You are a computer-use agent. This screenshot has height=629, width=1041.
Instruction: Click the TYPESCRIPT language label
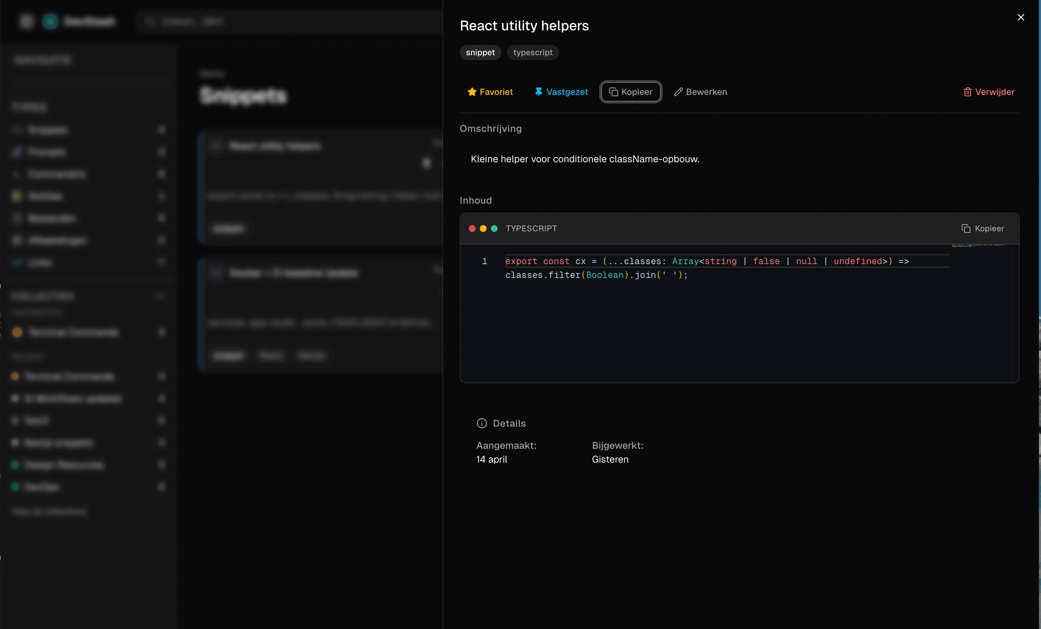coord(531,229)
